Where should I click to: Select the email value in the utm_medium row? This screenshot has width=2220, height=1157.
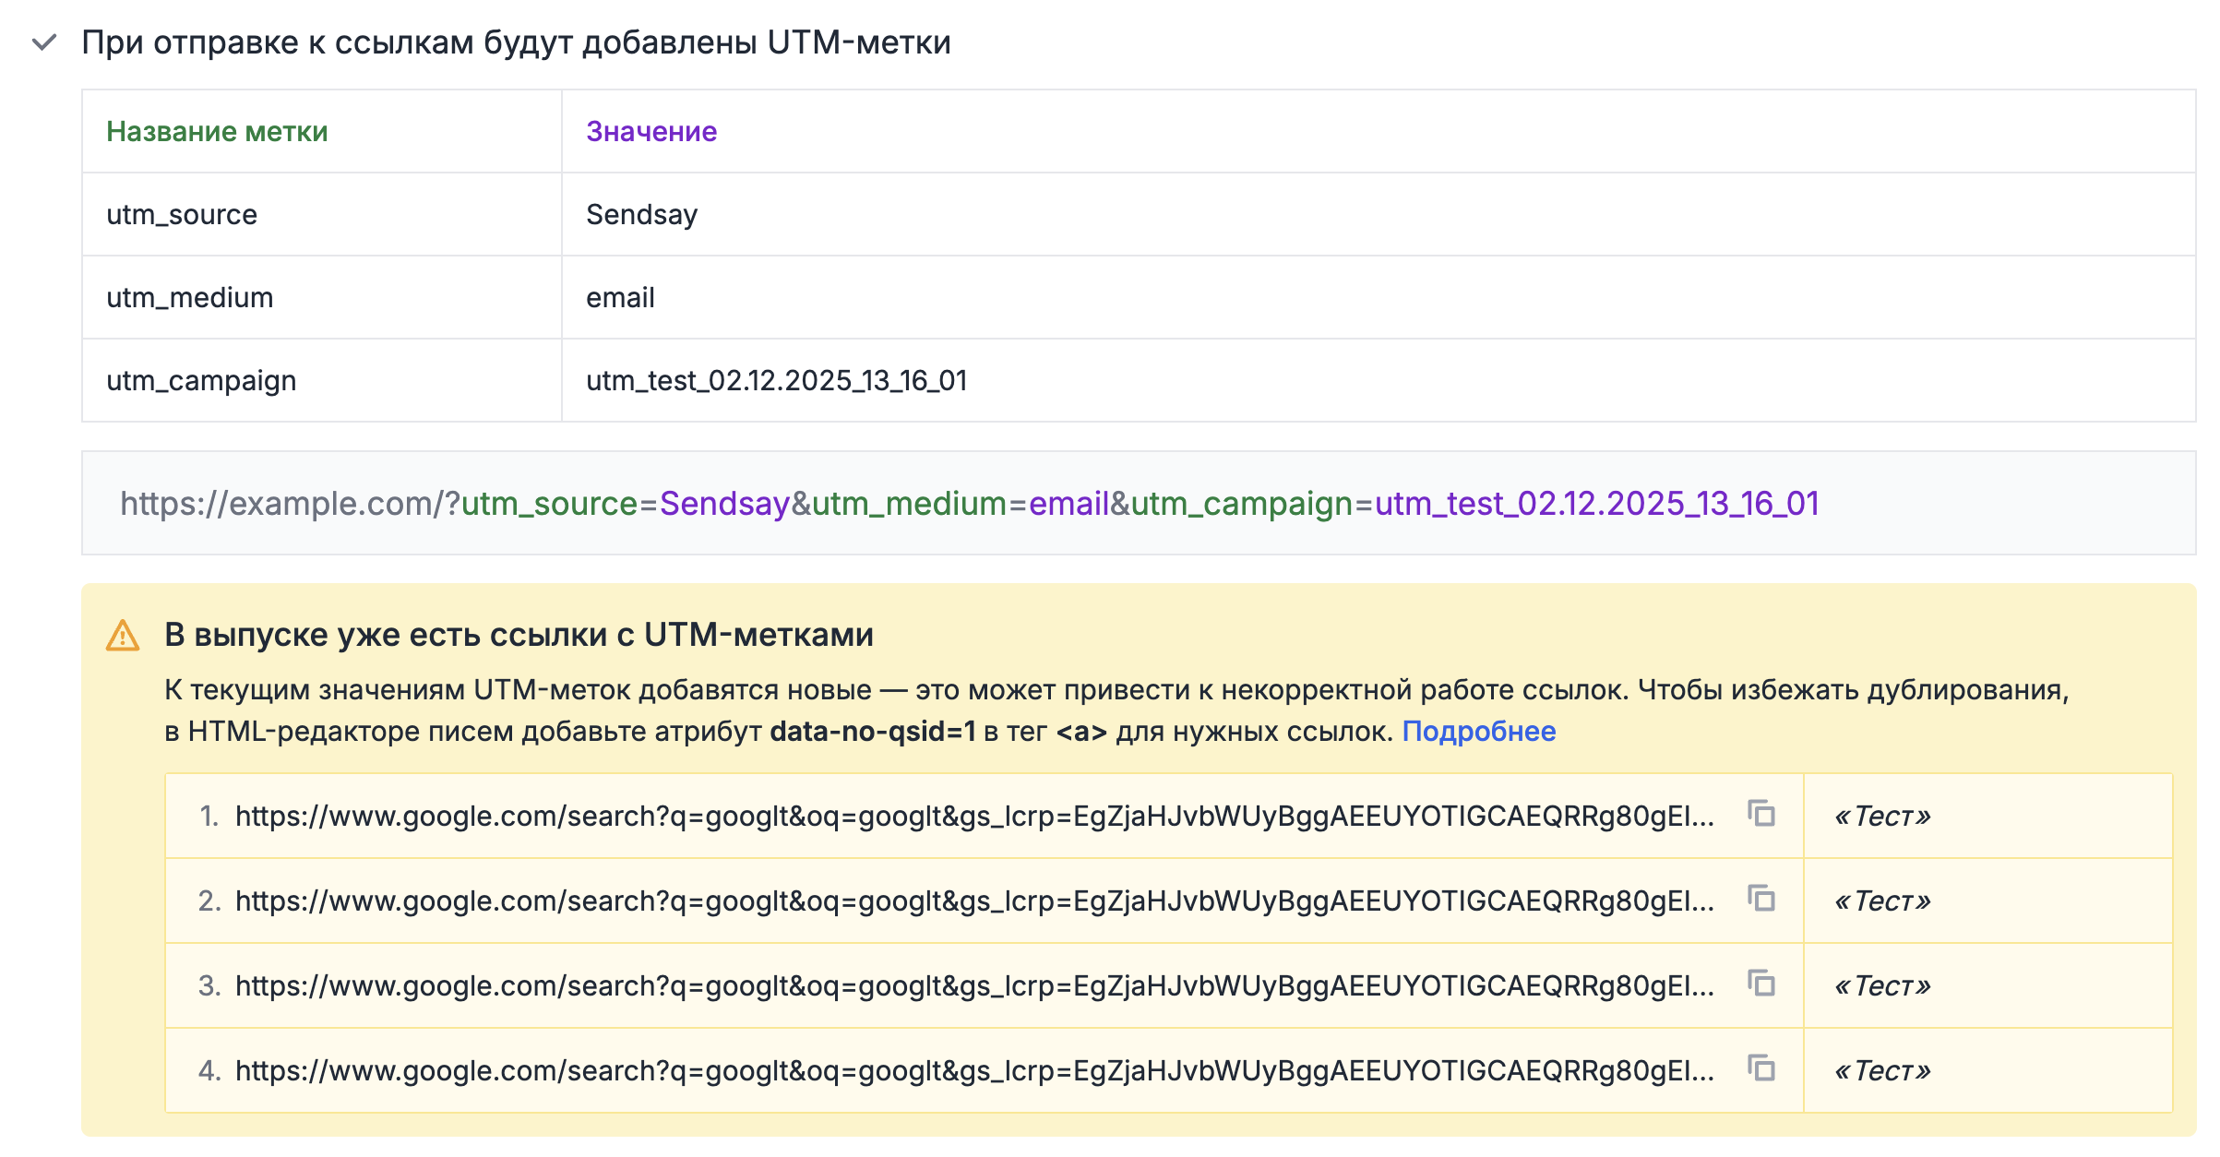[x=619, y=297]
